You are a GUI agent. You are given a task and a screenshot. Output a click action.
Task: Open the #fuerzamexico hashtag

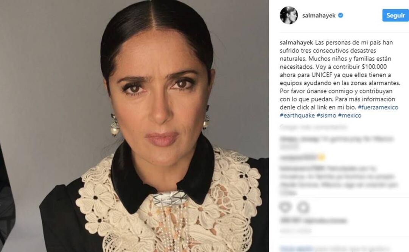point(378,107)
